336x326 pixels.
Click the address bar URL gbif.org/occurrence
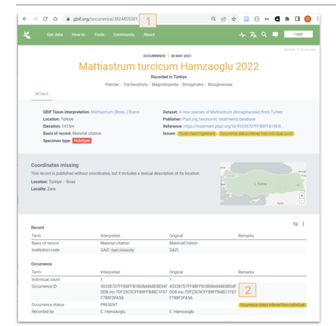[105, 19]
